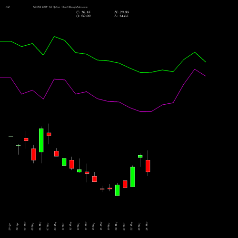
Task: Click the low value 'L: 14.65'
Action: tap(121, 16)
